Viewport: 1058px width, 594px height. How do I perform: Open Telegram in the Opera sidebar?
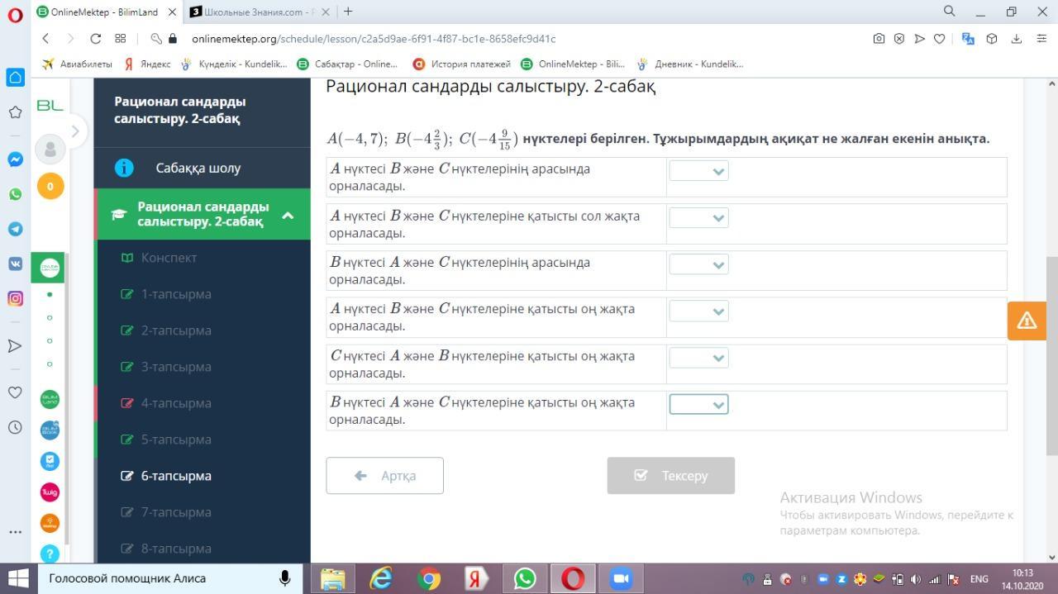(x=15, y=229)
